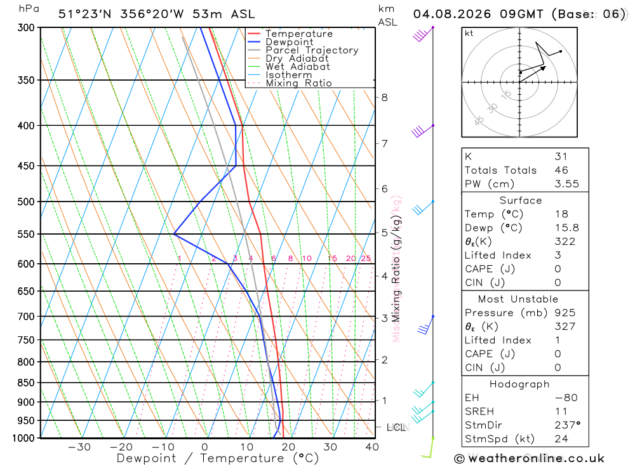635x466 pixels.
Task: Click the 'Wet Adiabat' legend label
Action: pos(298,67)
